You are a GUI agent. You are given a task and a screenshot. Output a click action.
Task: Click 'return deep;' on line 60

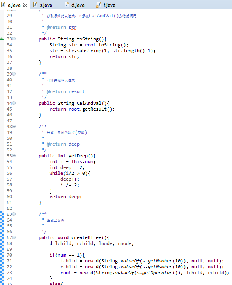pyautogui.click(x=66, y=197)
